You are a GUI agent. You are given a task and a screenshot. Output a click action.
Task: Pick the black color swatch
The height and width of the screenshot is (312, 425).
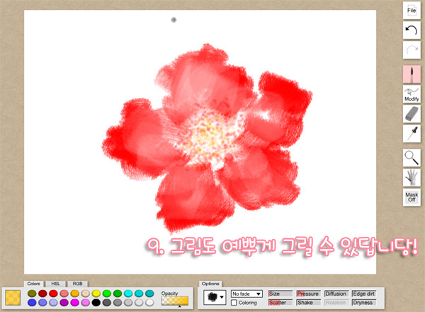(96, 303)
